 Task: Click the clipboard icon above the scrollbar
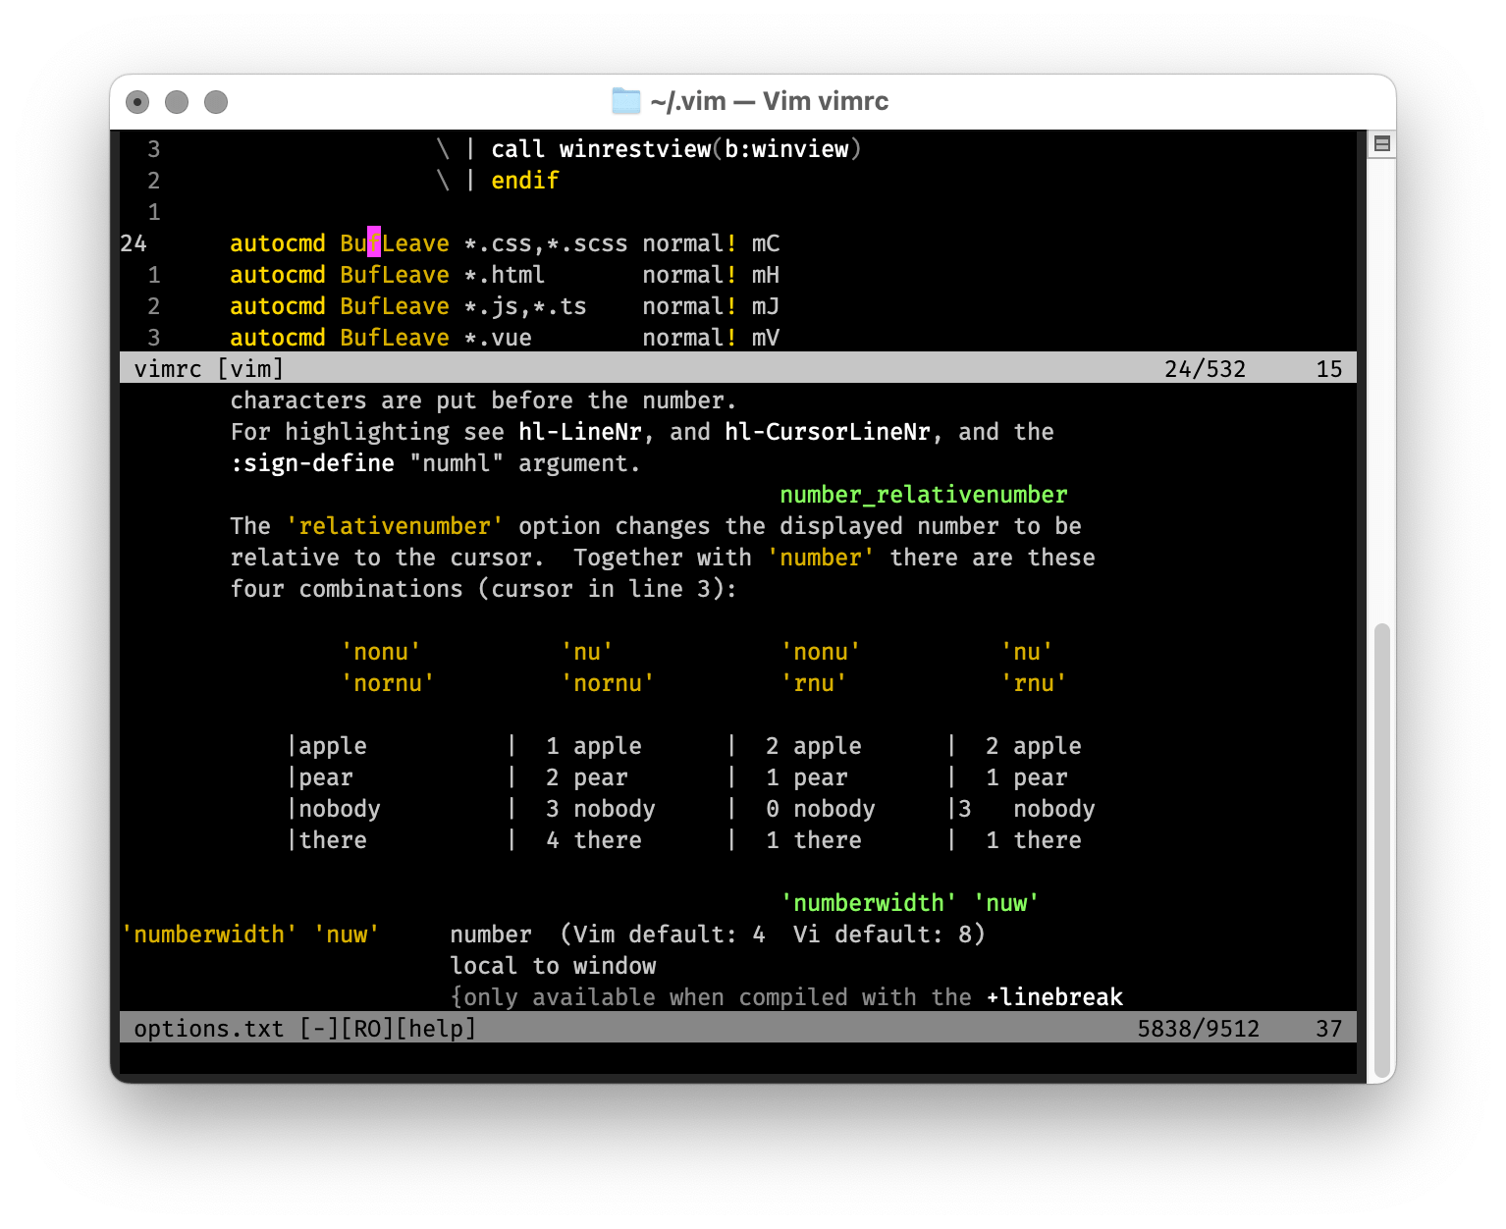[x=1380, y=142]
